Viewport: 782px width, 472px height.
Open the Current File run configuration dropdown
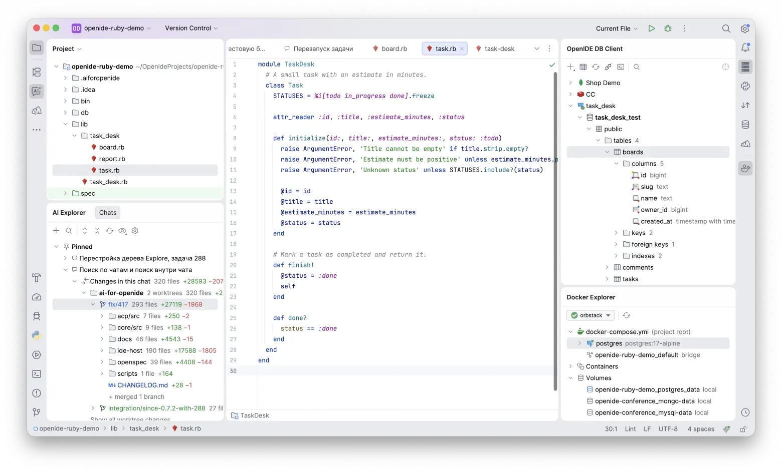tap(617, 29)
